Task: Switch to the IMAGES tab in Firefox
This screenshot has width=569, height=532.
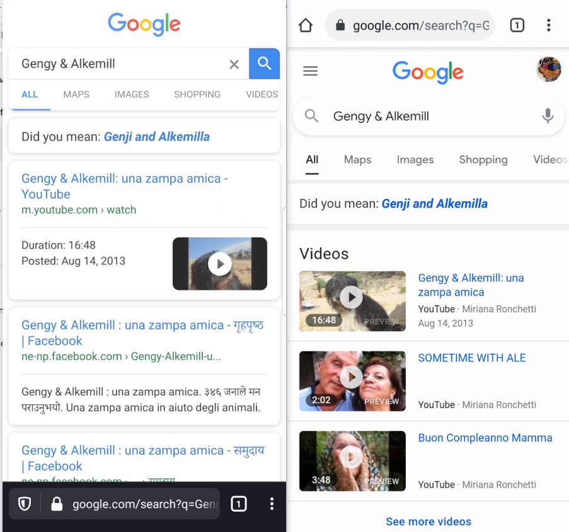Action: tap(131, 94)
